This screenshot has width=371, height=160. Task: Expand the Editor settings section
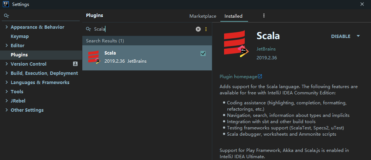click(7, 46)
